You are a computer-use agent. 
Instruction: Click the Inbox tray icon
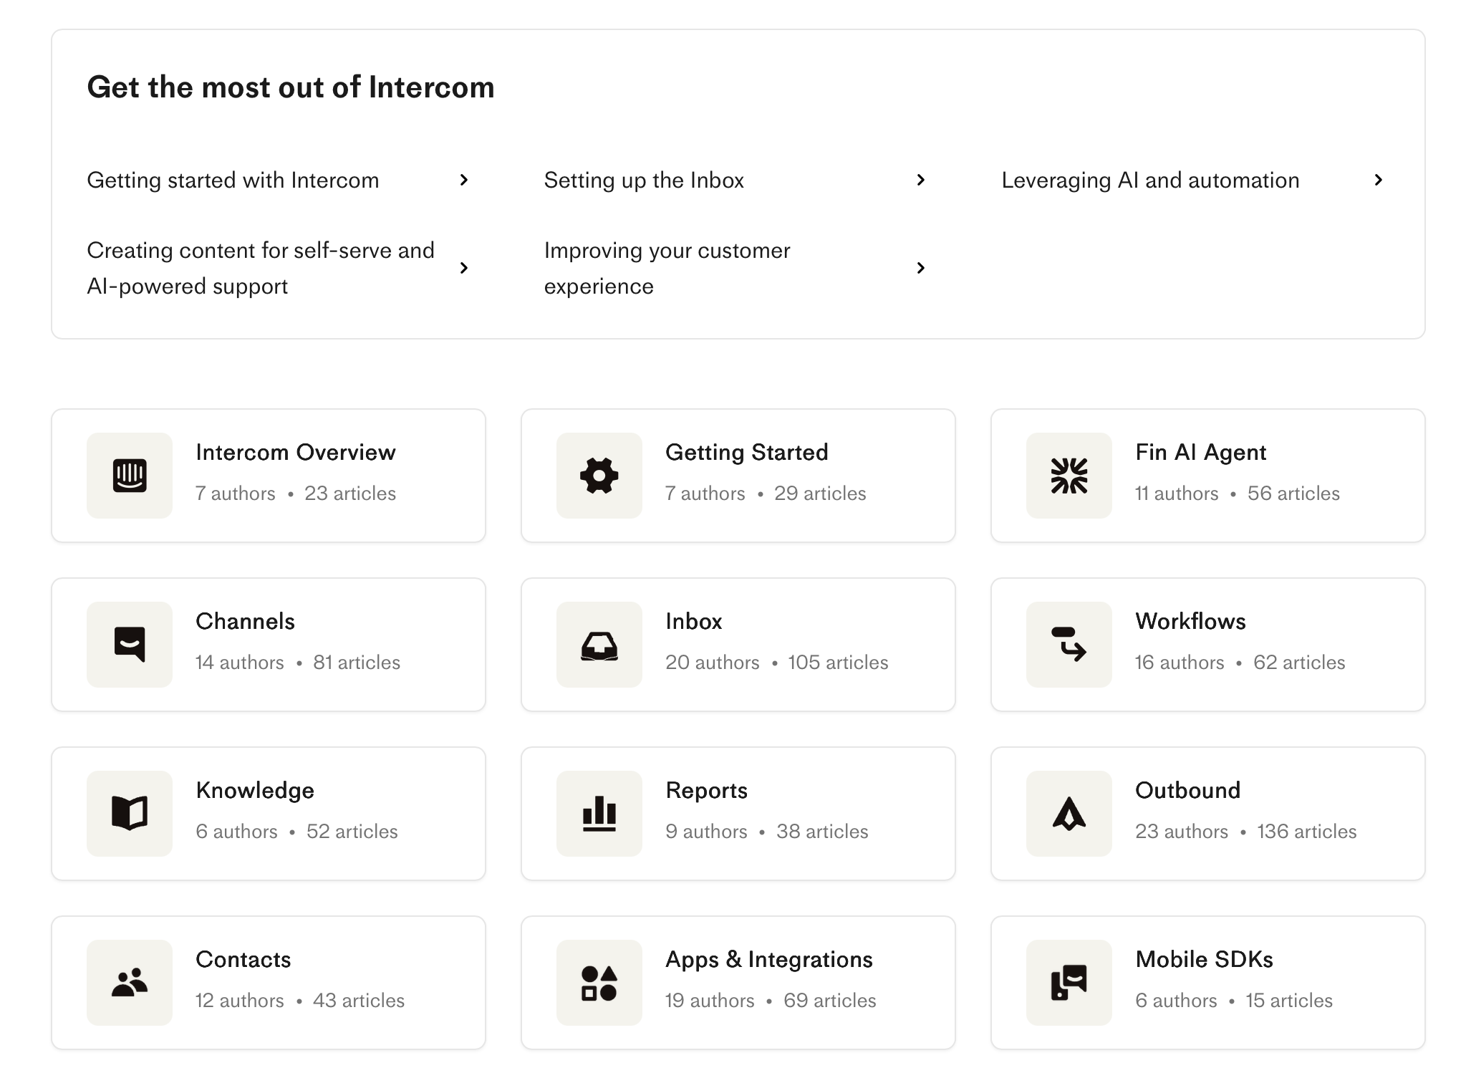599,645
